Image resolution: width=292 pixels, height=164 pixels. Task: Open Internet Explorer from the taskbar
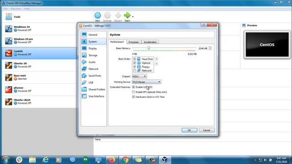click(x=46, y=160)
